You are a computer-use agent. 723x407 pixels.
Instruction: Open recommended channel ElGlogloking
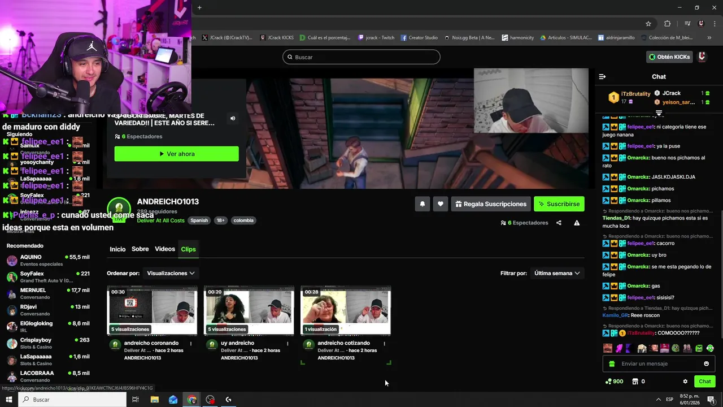point(47,327)
